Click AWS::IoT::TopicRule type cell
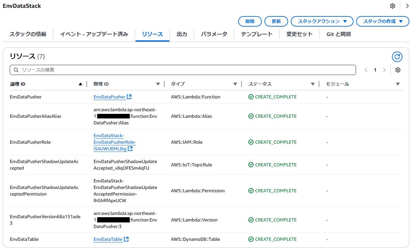Screen dimensions: 412x251 192,165
